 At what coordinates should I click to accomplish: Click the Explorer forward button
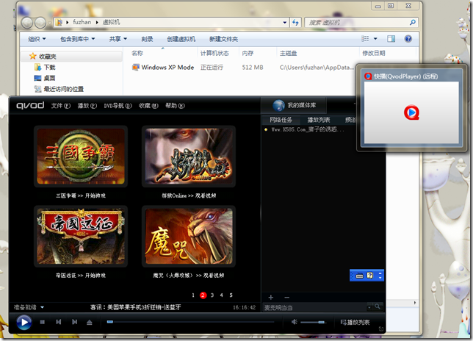40,22
